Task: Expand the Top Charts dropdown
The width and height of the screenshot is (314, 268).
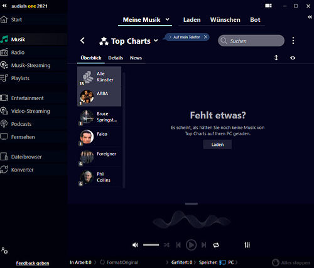Action: [156, 41]
